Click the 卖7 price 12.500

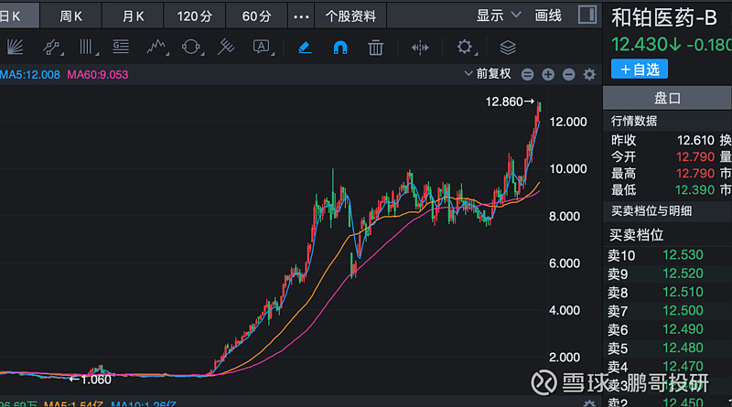683,311
